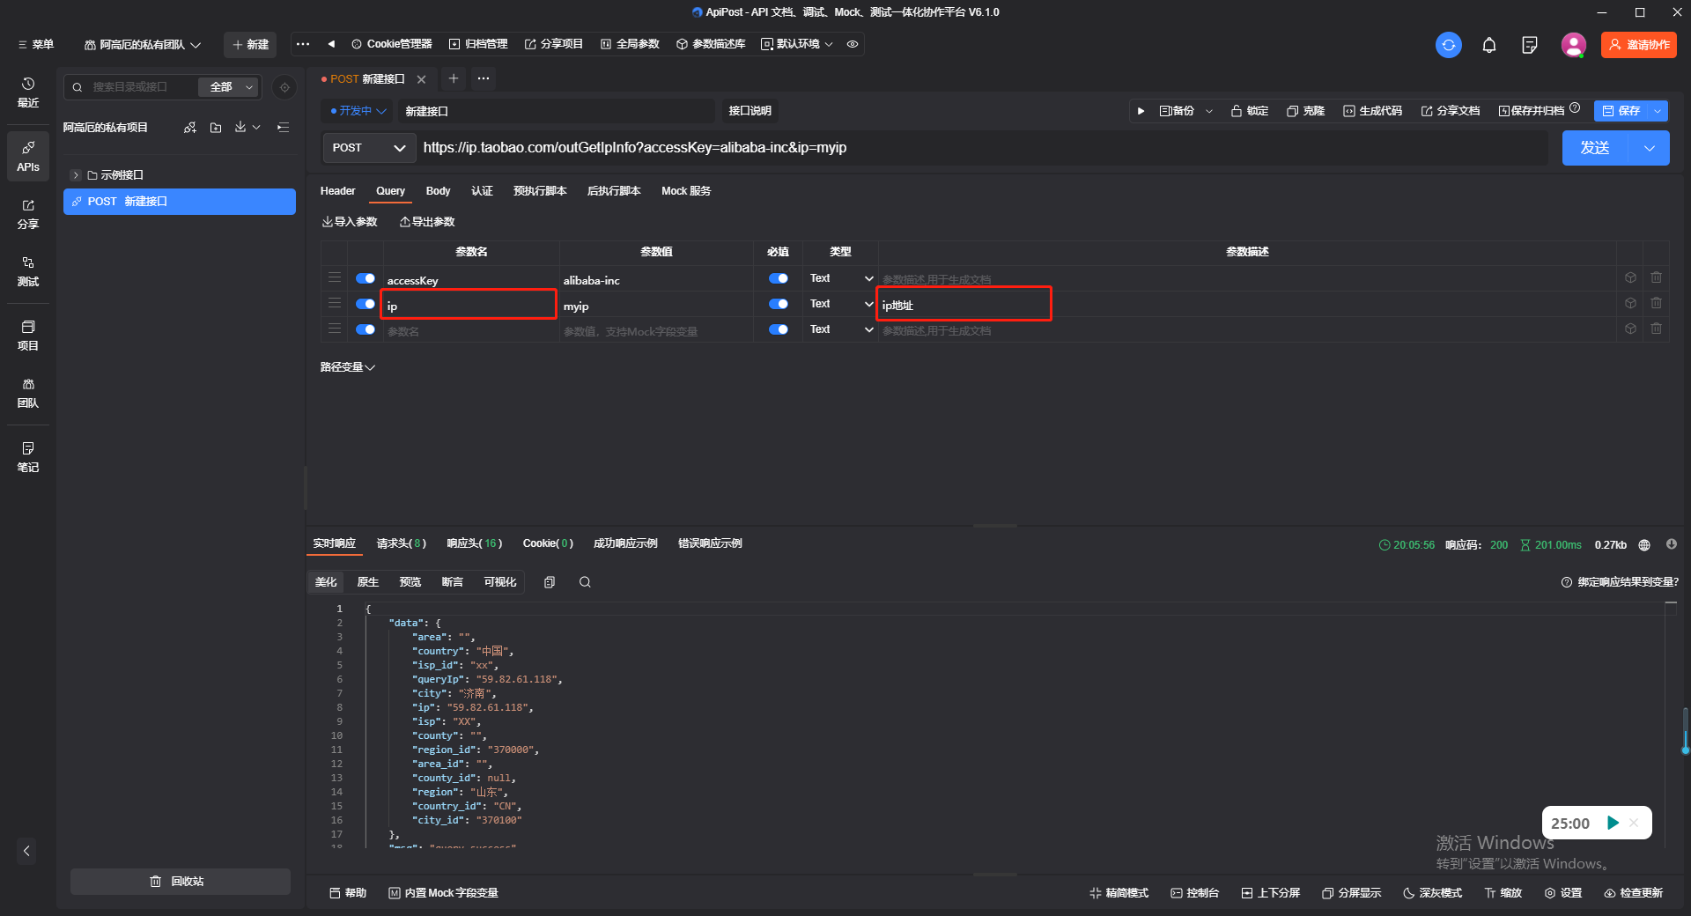1691x916 pixels.
Task: Click the globe icon in response status bar
Action: (1644, 545)
